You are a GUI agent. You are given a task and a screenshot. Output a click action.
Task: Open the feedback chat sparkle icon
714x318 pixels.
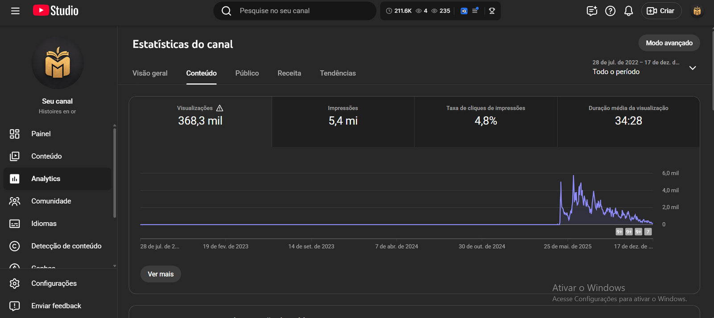[592, 11]
